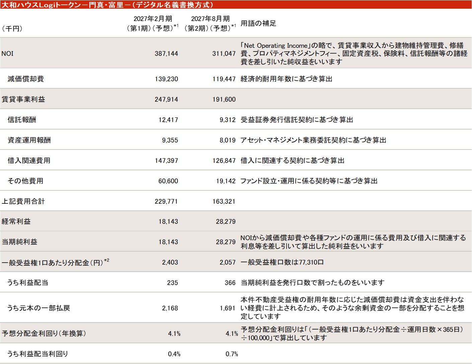The width and height of the screenshot is (472, 364).
Task: Click value 2,168
Action: coord(170,308)
